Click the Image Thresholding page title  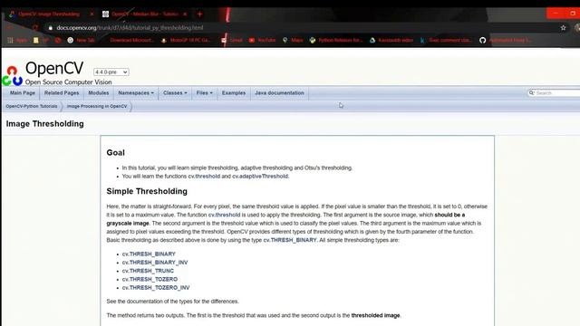[44, 124]
